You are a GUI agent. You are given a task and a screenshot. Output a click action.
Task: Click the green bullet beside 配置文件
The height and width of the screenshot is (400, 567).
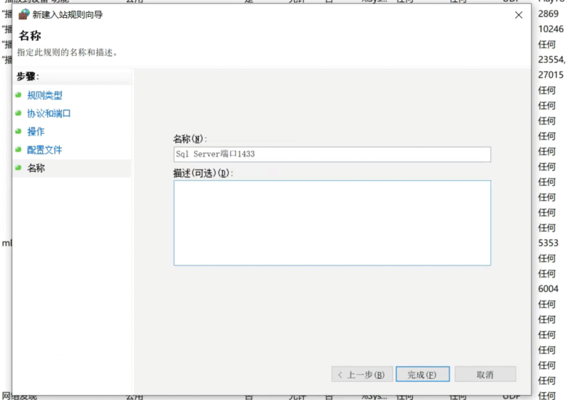18,149
